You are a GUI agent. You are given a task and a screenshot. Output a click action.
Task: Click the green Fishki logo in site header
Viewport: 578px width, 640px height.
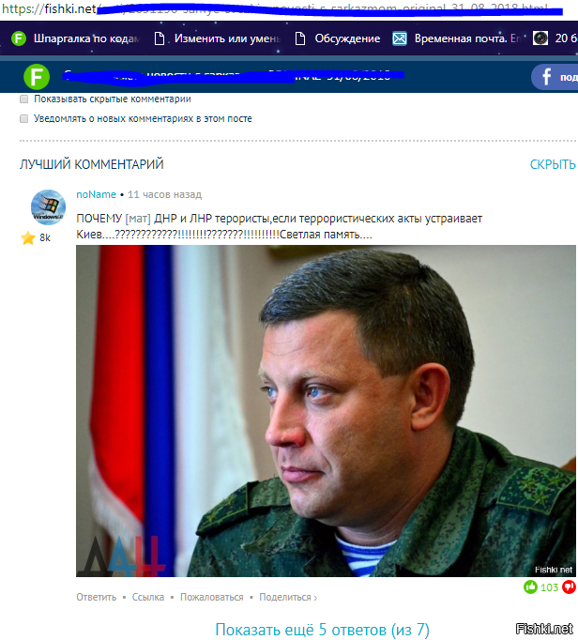coord(37,77)
